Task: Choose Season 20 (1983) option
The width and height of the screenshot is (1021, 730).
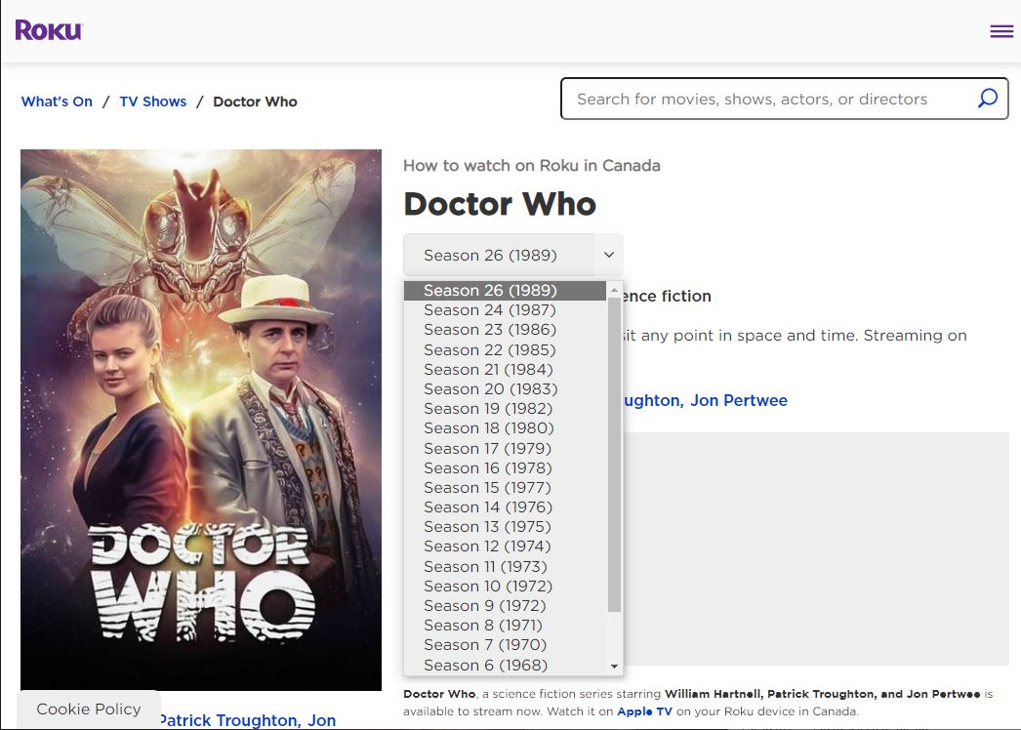Action: pyautogui.click(x=490, y=388)
